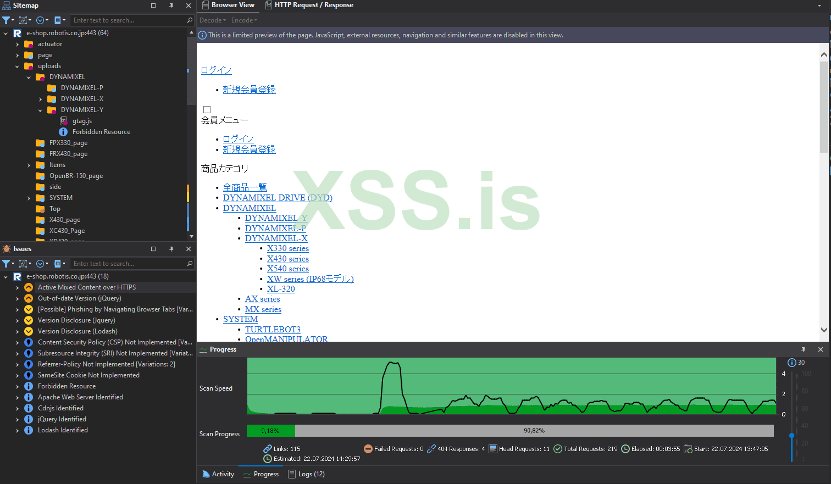This screenshot has width=831, height=484.
Task: Open the Decode dropdown
Action: click(213, 20)
